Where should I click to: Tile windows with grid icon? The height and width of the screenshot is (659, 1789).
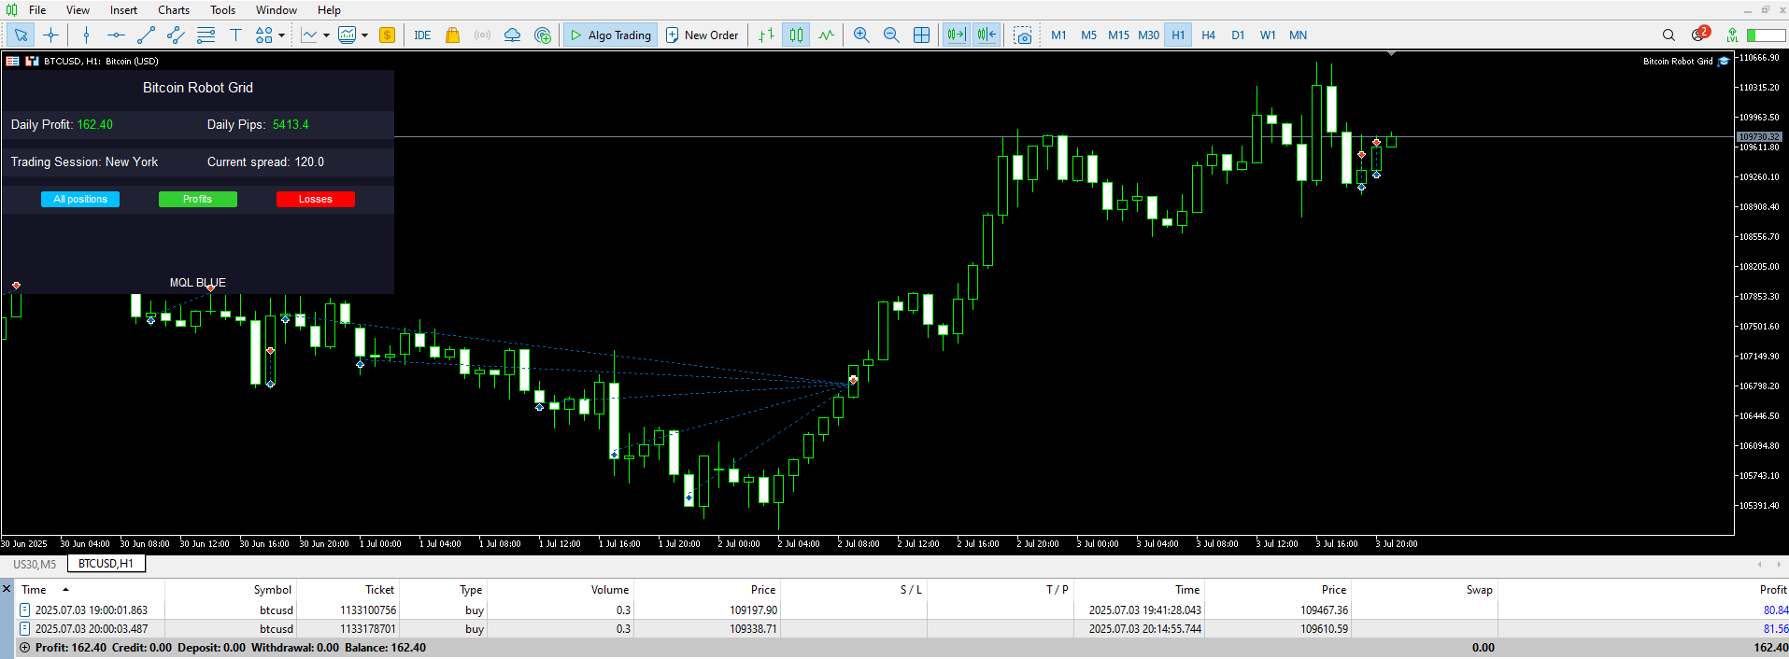point(921,35)
